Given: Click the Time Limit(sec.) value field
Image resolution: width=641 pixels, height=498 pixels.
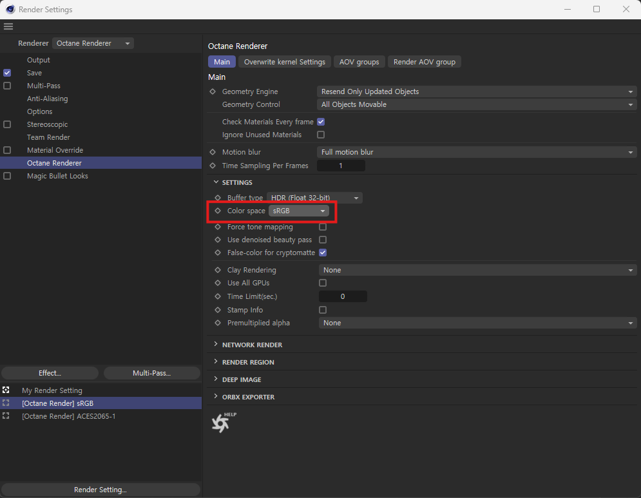Looking at the screenshot, I should pos(343,296).
